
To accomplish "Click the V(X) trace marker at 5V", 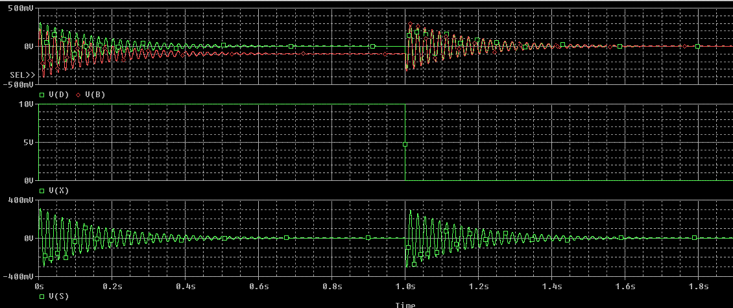I will click(x=405, y=145).
